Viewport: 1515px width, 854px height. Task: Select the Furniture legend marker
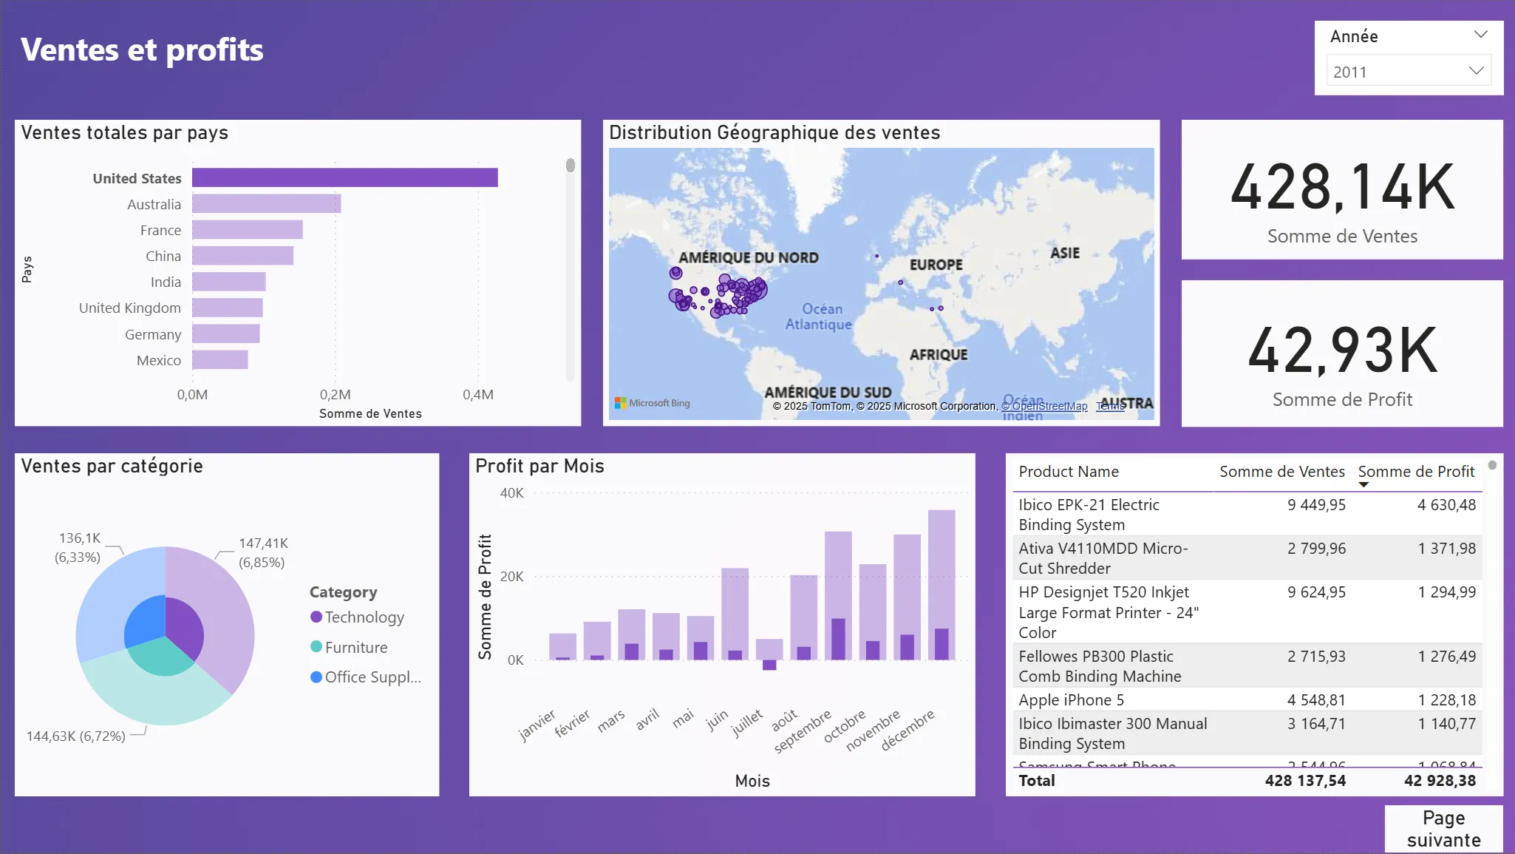[316, 647]
